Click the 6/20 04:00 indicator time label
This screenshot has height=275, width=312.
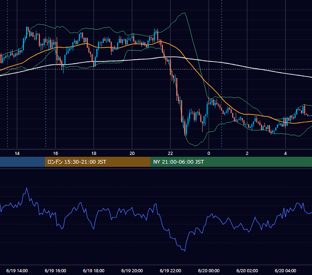pos(285,270)
